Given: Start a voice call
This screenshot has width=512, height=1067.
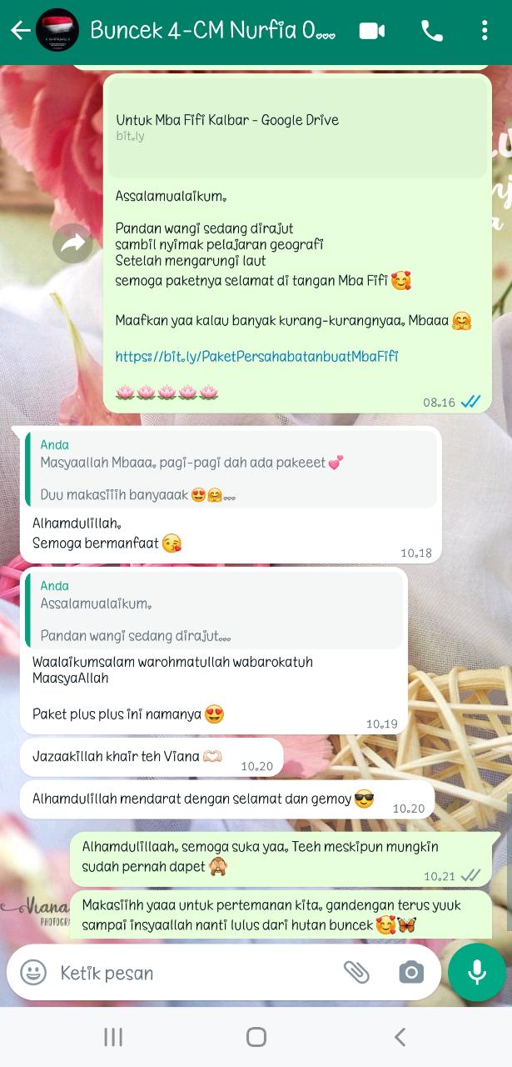Looking at the screenshot, I should click(432, 31).
